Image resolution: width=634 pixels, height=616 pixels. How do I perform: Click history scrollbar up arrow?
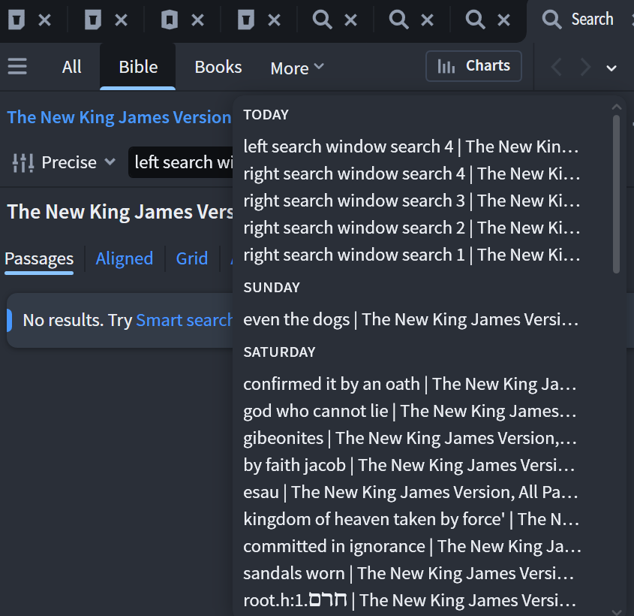click(617, 107)
